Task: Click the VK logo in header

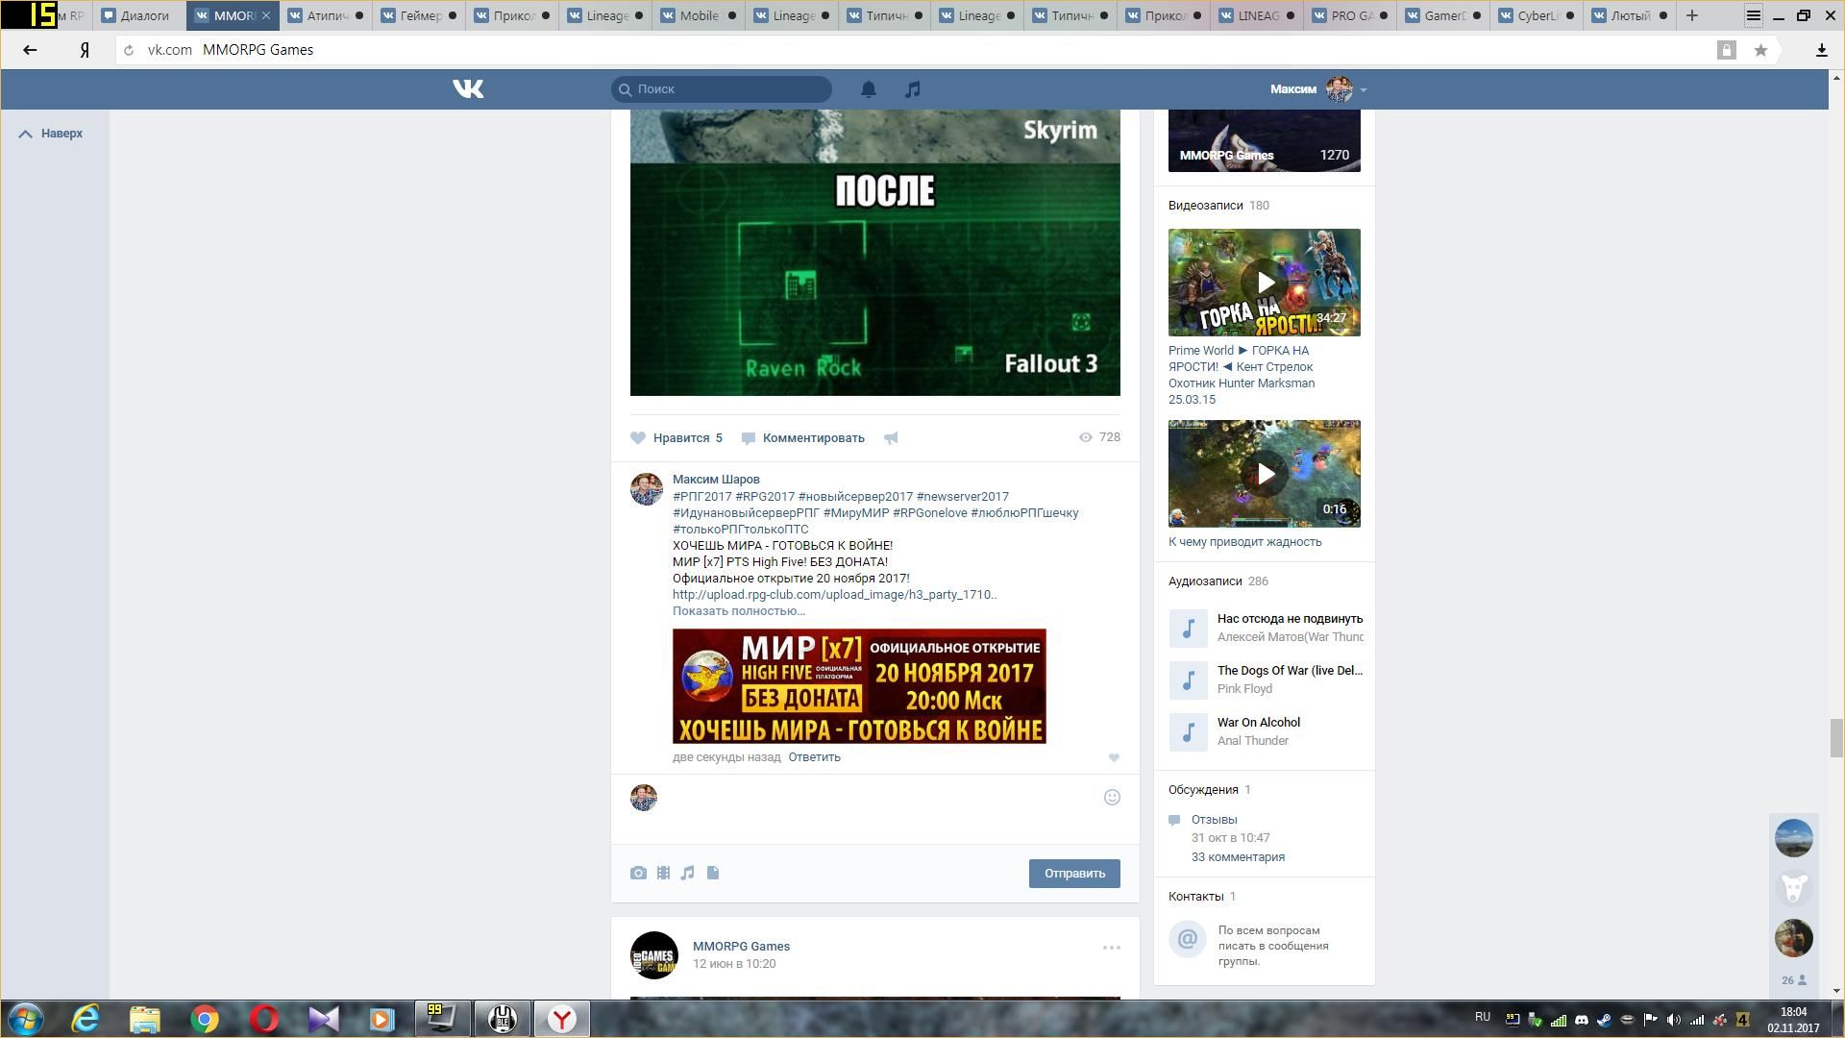Action: (468, 89)
